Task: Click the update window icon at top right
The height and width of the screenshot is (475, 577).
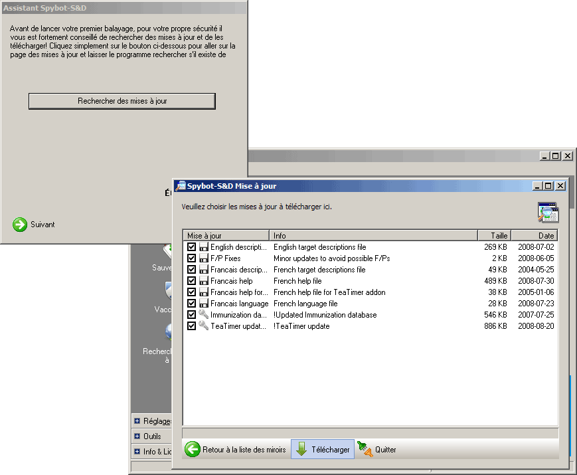Action: [x=548, y=212]
